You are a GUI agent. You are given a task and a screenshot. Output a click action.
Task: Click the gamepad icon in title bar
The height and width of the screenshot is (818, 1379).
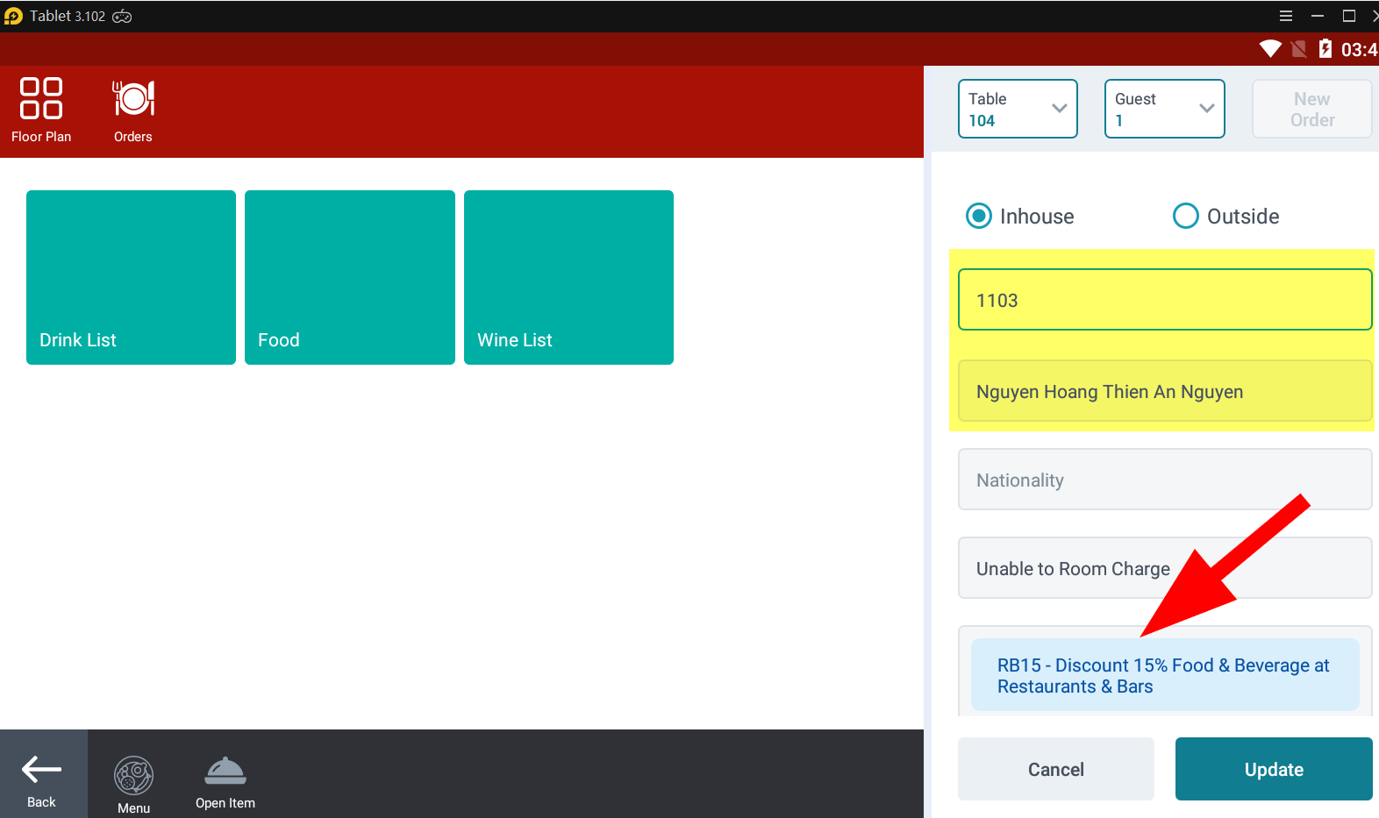pos(122,17)
